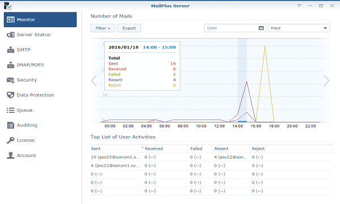Open the hour interval dropdown
340x204 pixels.
(x=299, y=28)
